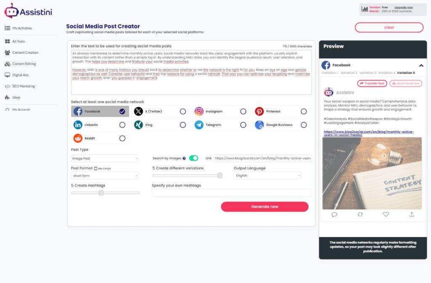Viewport: 431px width, 283px height.
Task: Click the comment icon below the post image
Action: click(x=334, y=214)
